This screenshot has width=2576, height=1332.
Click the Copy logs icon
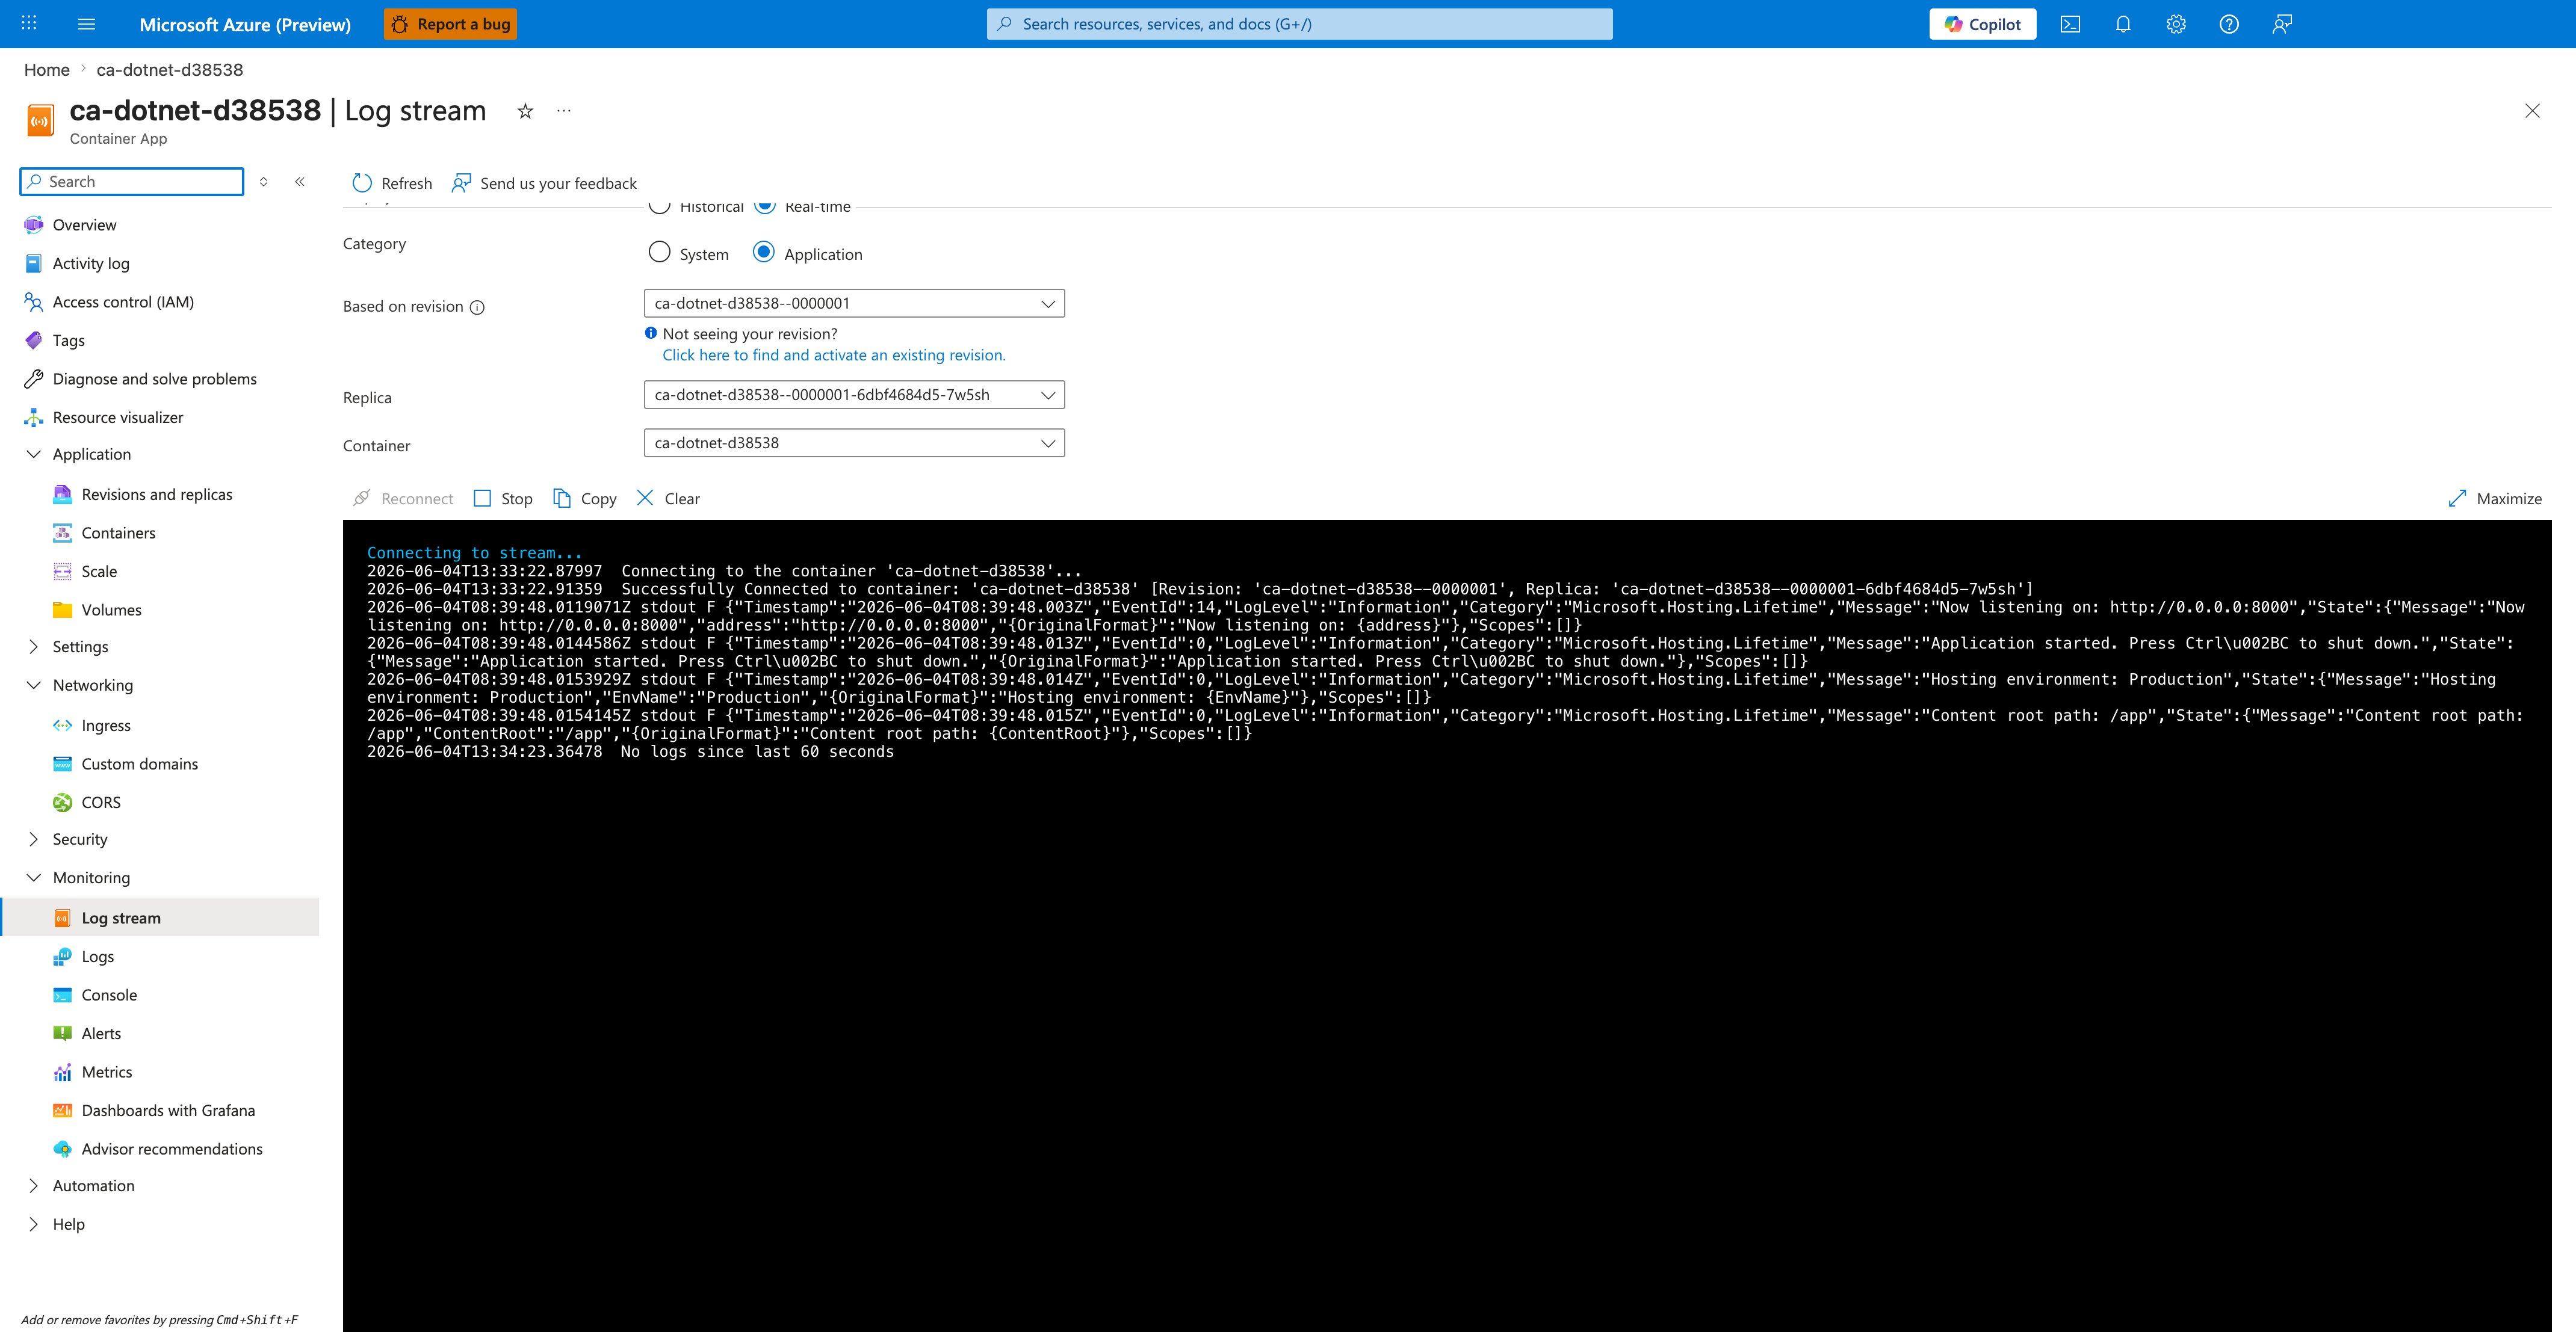(562, 498)
